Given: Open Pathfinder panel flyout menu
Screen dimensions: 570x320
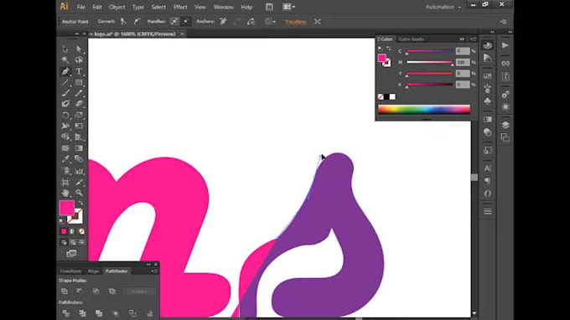Looking at the screenshot, I should pos(154,271).
